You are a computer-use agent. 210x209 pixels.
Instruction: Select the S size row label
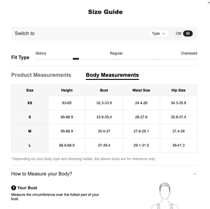point(30,117)
